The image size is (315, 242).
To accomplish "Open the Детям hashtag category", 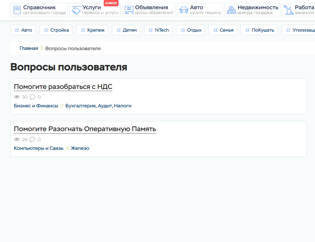I will click(126, 30).
